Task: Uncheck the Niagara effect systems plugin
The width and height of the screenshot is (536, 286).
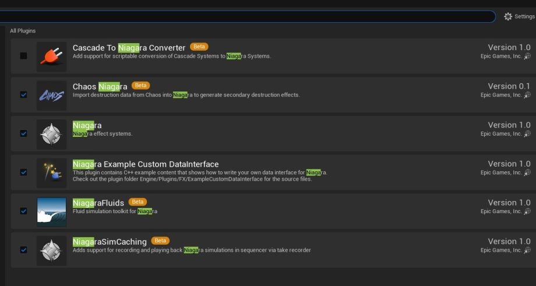Action: 23,133
